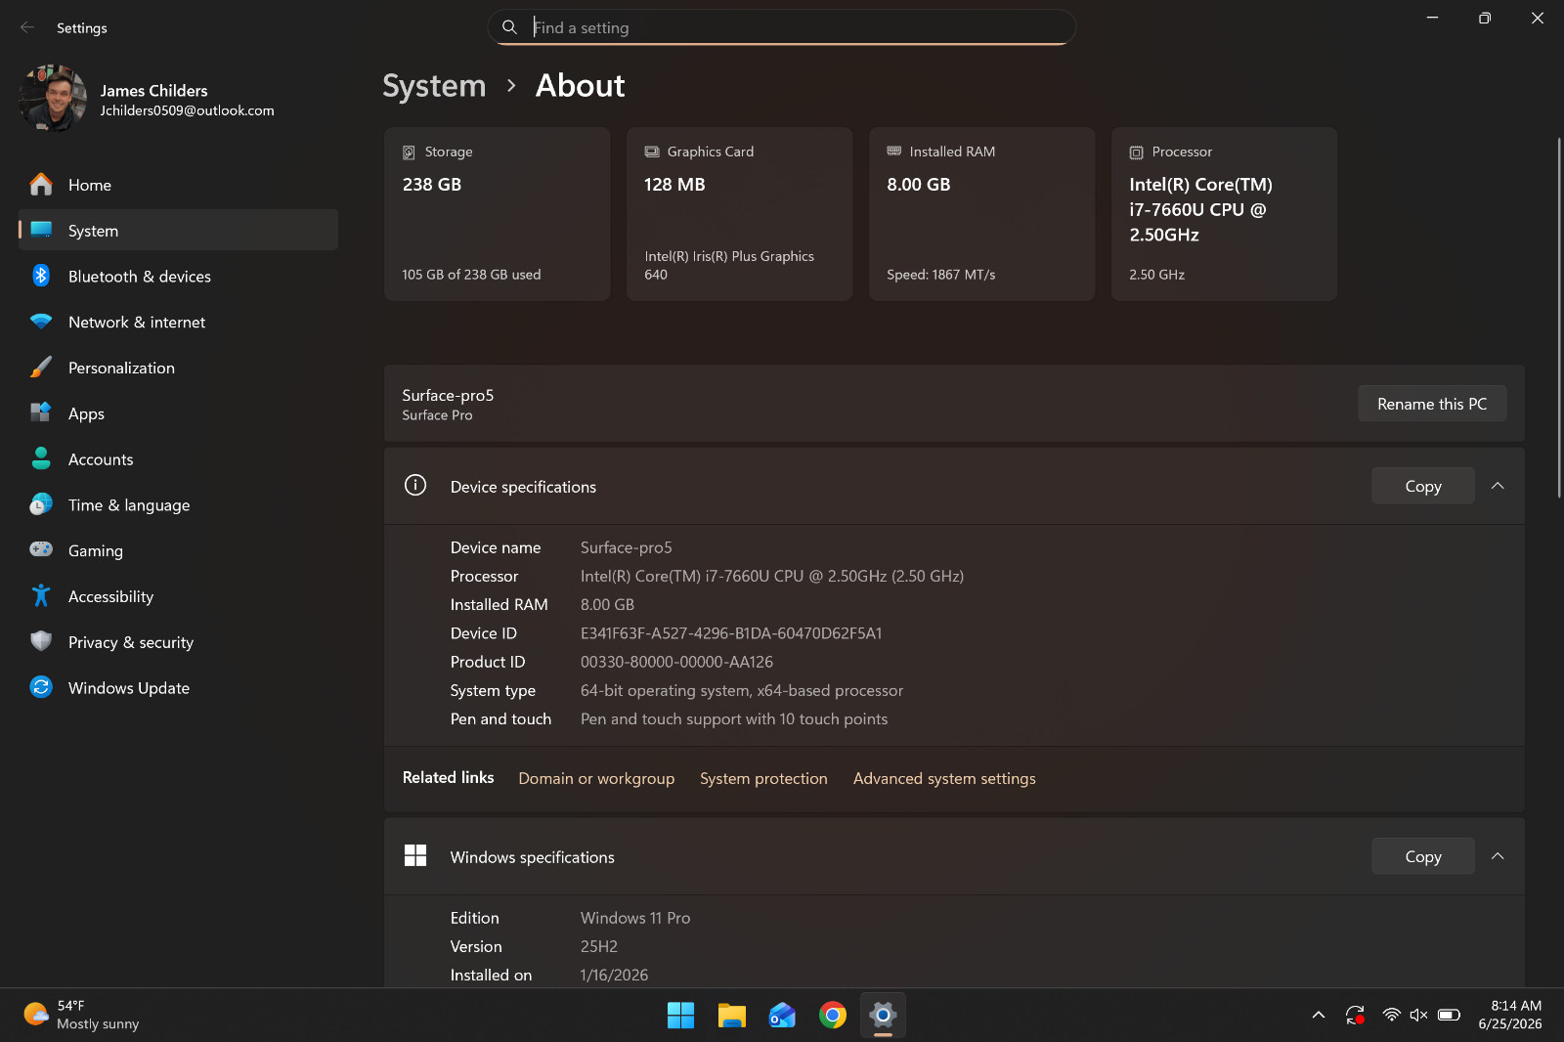The image size is (1564, 1042).
Task: Copy the Windows specifications
Action: pos(1423,856)
